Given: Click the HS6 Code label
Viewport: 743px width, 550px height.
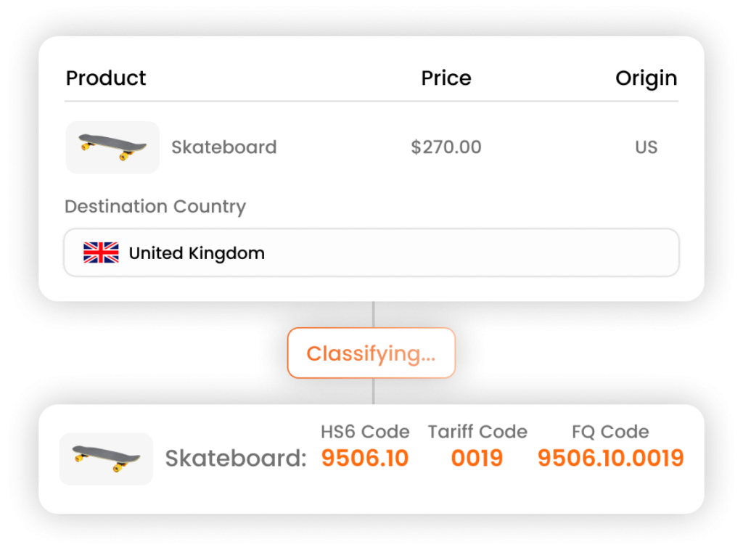Looking at the screenshot, I should point(365,432).
